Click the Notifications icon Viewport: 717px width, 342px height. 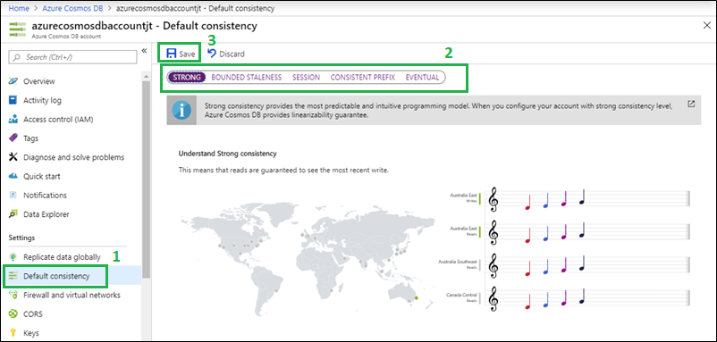(13, 196)
